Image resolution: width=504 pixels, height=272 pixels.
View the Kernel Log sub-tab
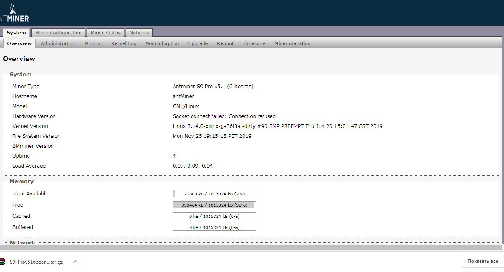tap(124, 43)
